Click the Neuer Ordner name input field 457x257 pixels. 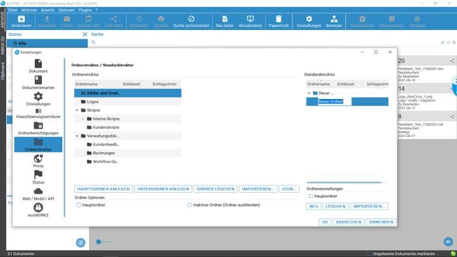[x=334, y=102]
